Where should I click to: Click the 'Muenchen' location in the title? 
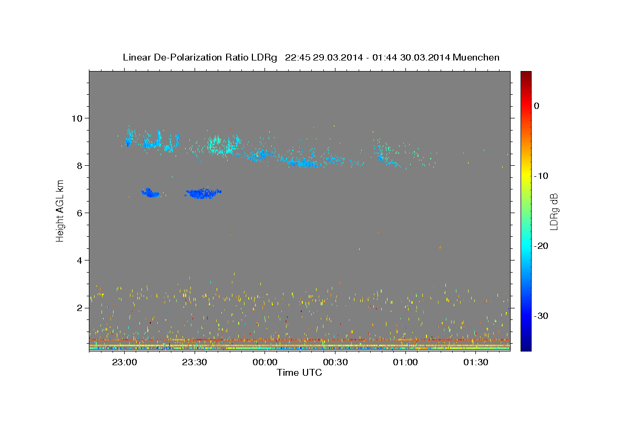click(x=476, y=57)
